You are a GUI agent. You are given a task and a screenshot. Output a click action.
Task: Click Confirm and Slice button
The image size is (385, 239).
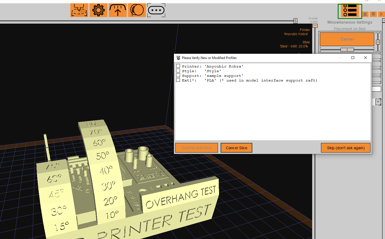(x=196, y=148)
